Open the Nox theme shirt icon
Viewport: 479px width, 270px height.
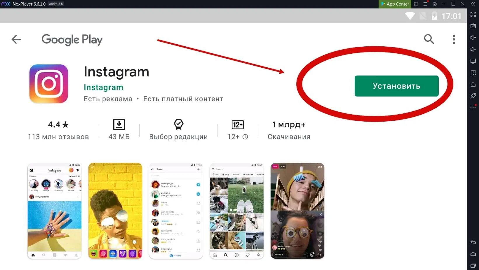(x=416, y=4)
